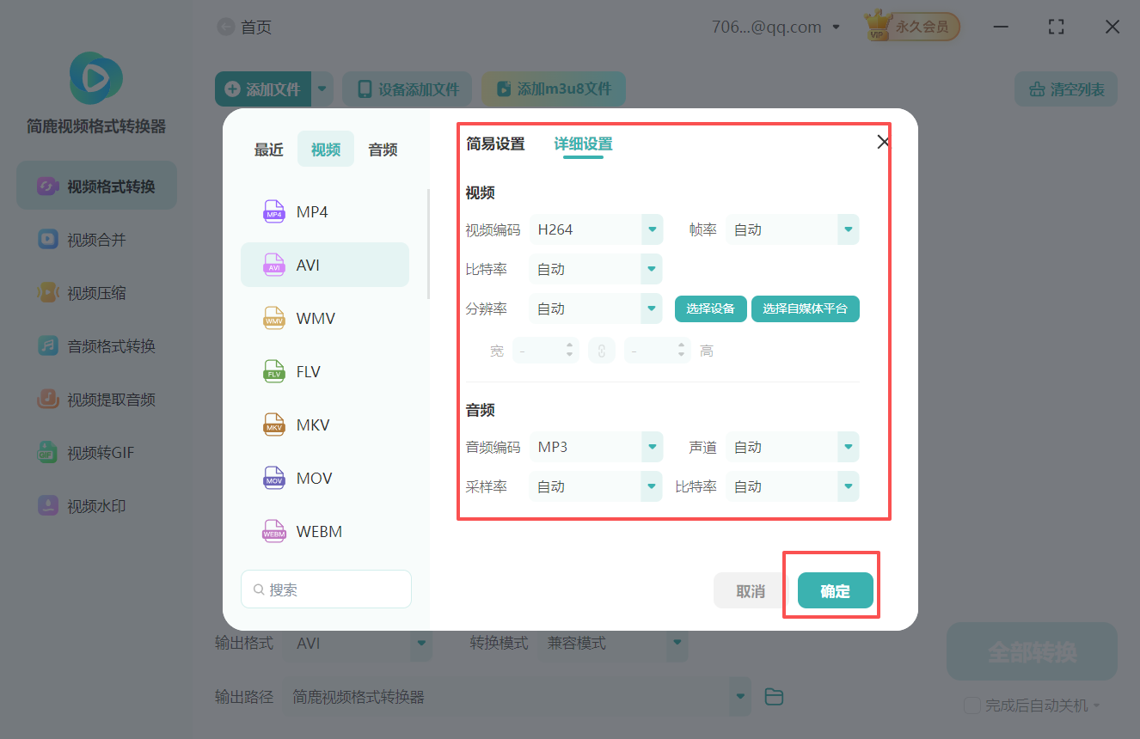Toggle the width-height aspect ratio link
This screenshot has height=739, width=1140.
tap(602, 350)
